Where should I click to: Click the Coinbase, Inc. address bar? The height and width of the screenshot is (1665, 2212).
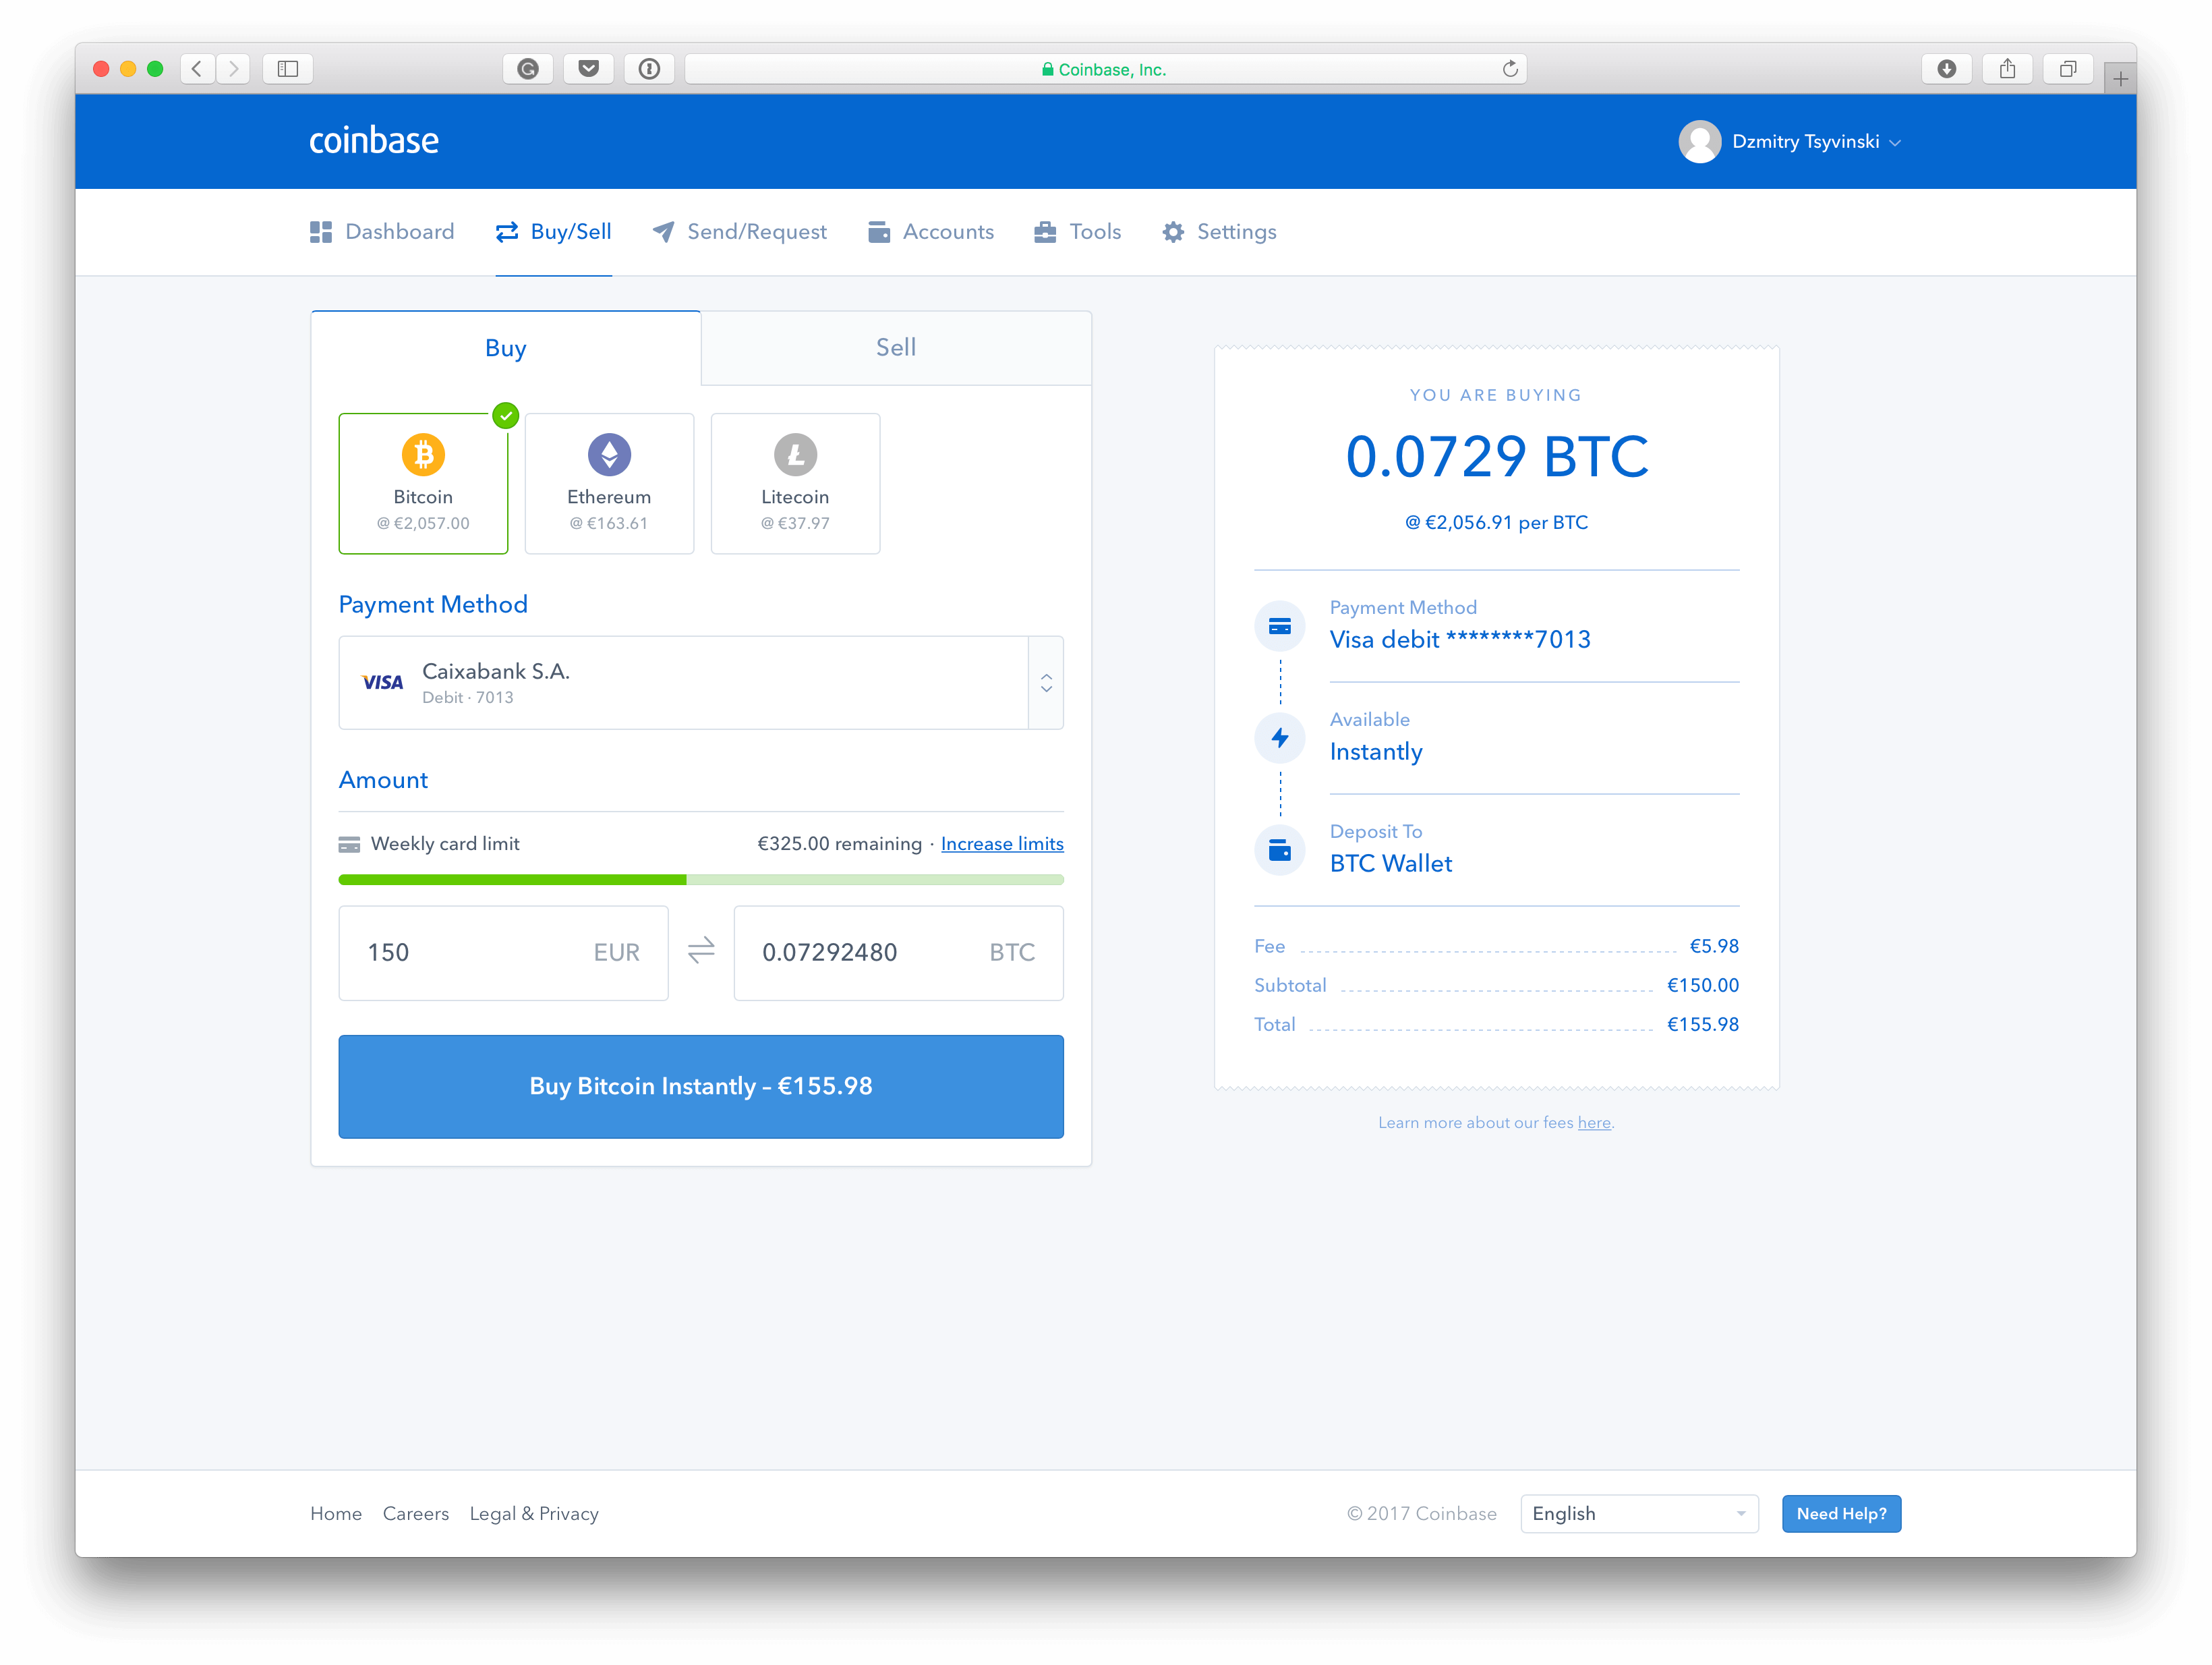click(1105, 69)
